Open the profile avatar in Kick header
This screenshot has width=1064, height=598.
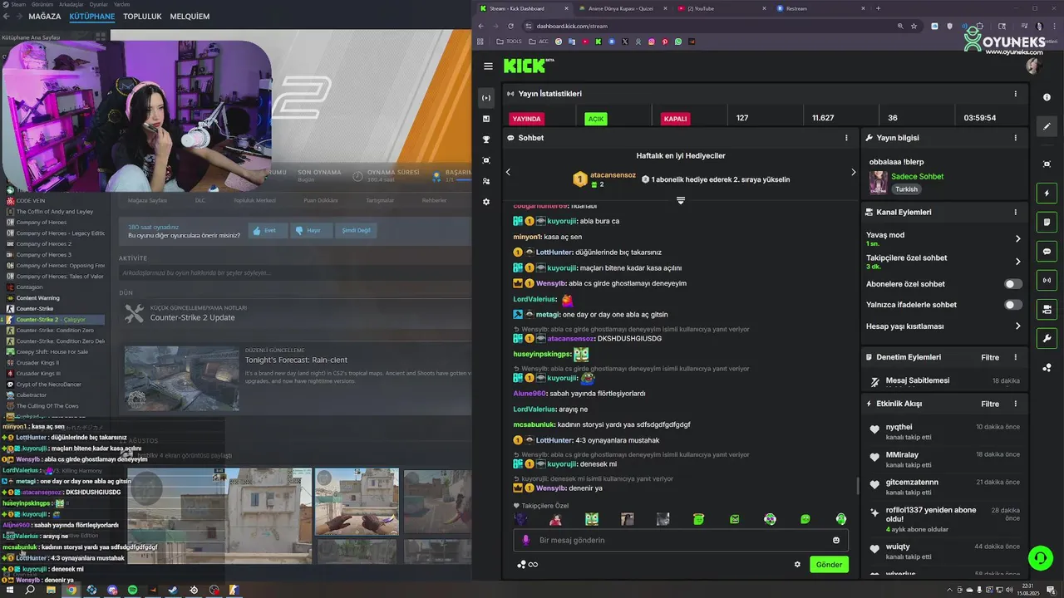coord(1033,66)
